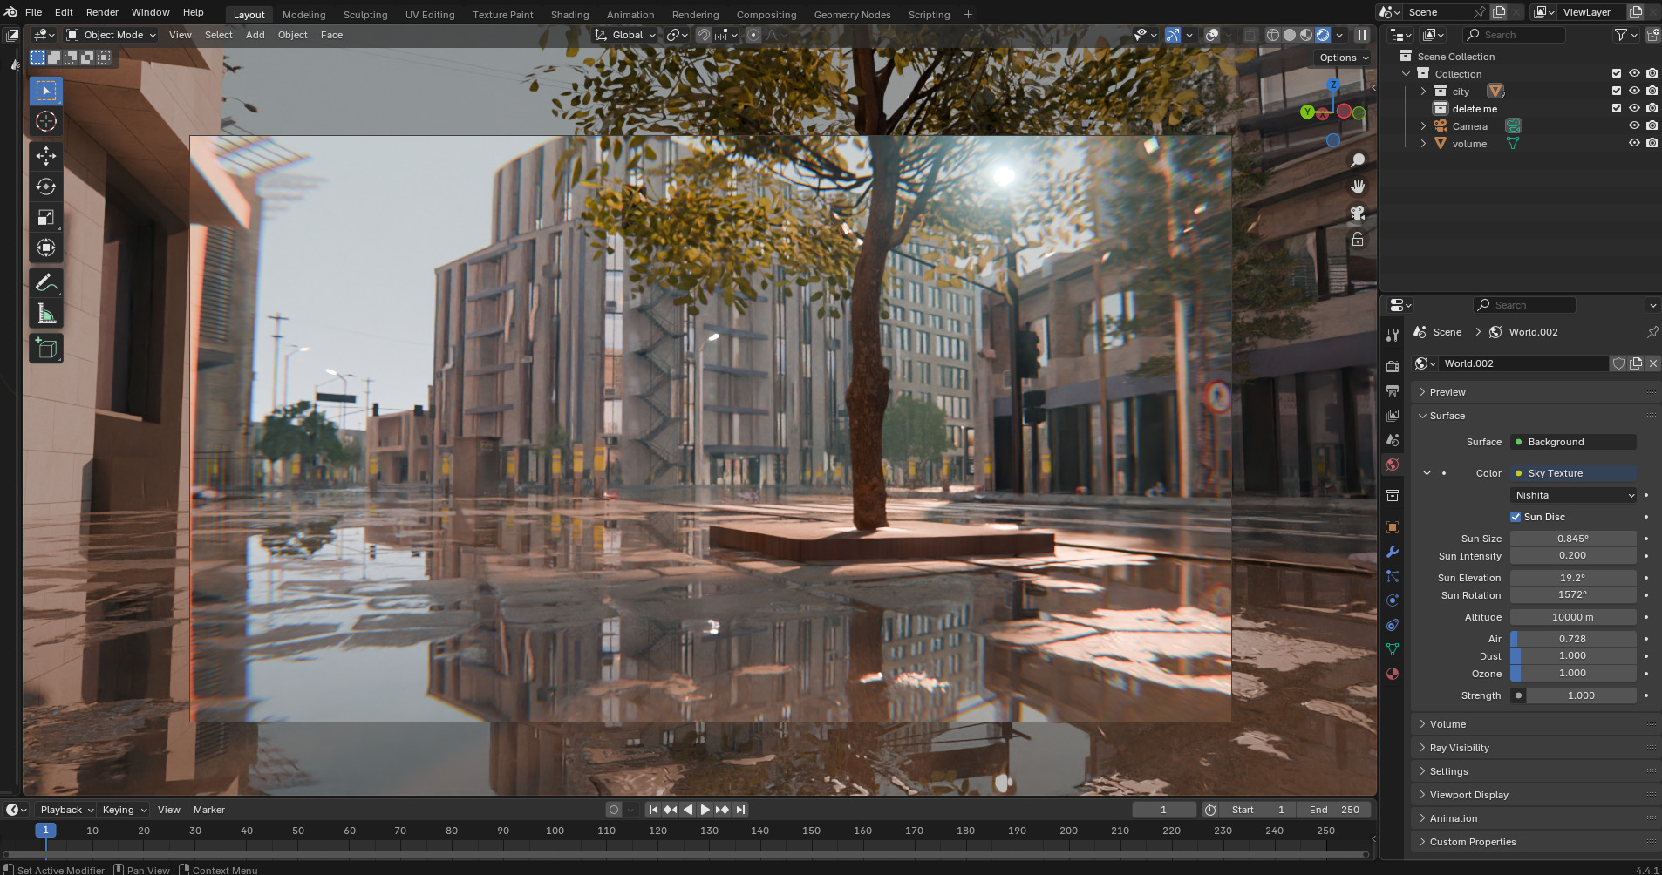Open the Tool properties tab
This screenshot has width=1662, height=875.
click(x=1393, y=336)
